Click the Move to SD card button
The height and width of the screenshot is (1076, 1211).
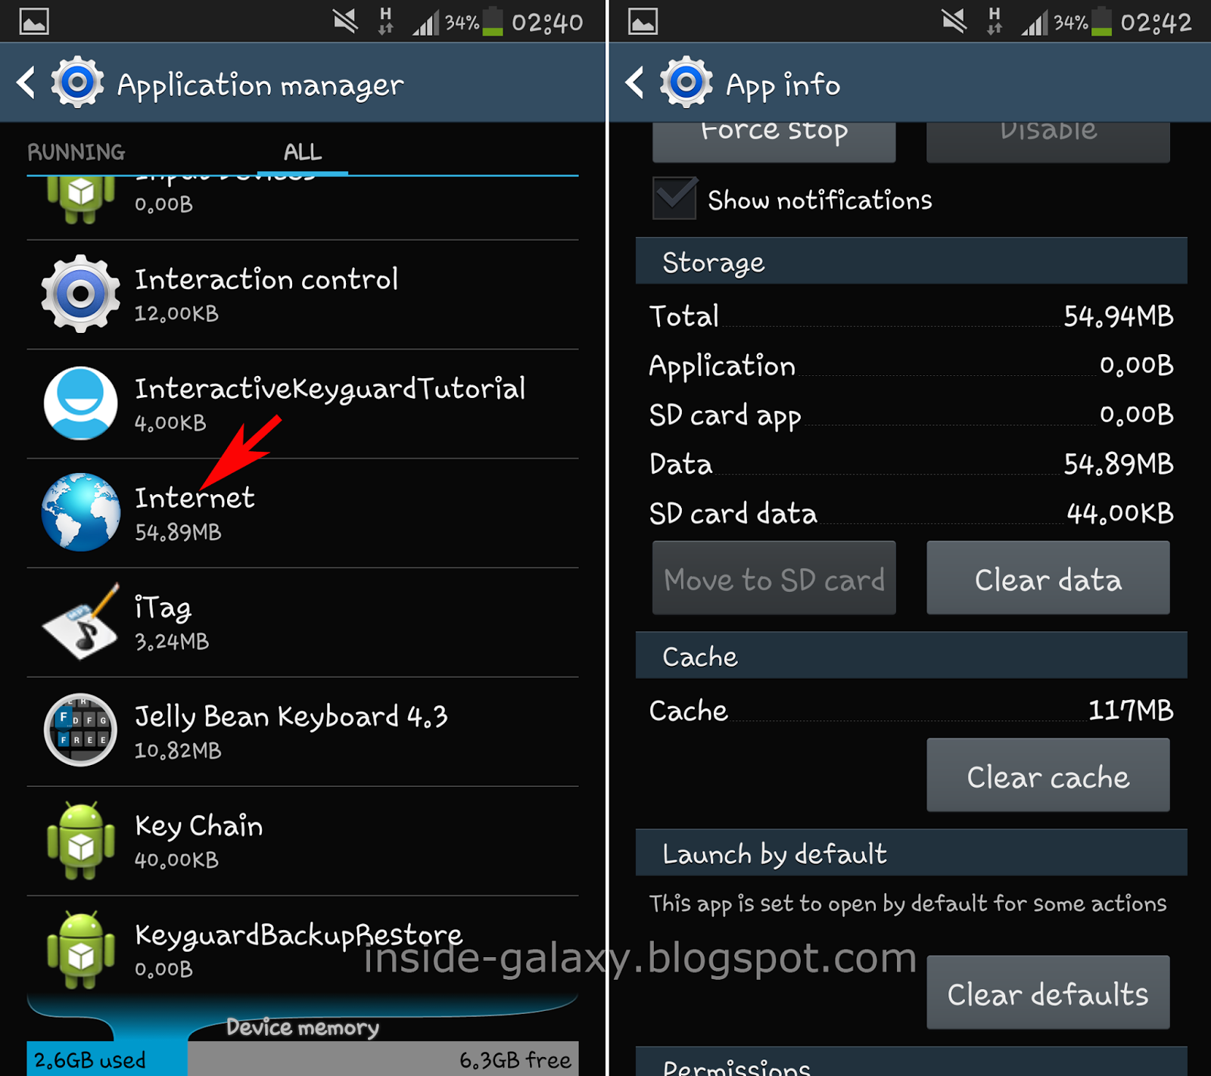[x=774, y=578]
